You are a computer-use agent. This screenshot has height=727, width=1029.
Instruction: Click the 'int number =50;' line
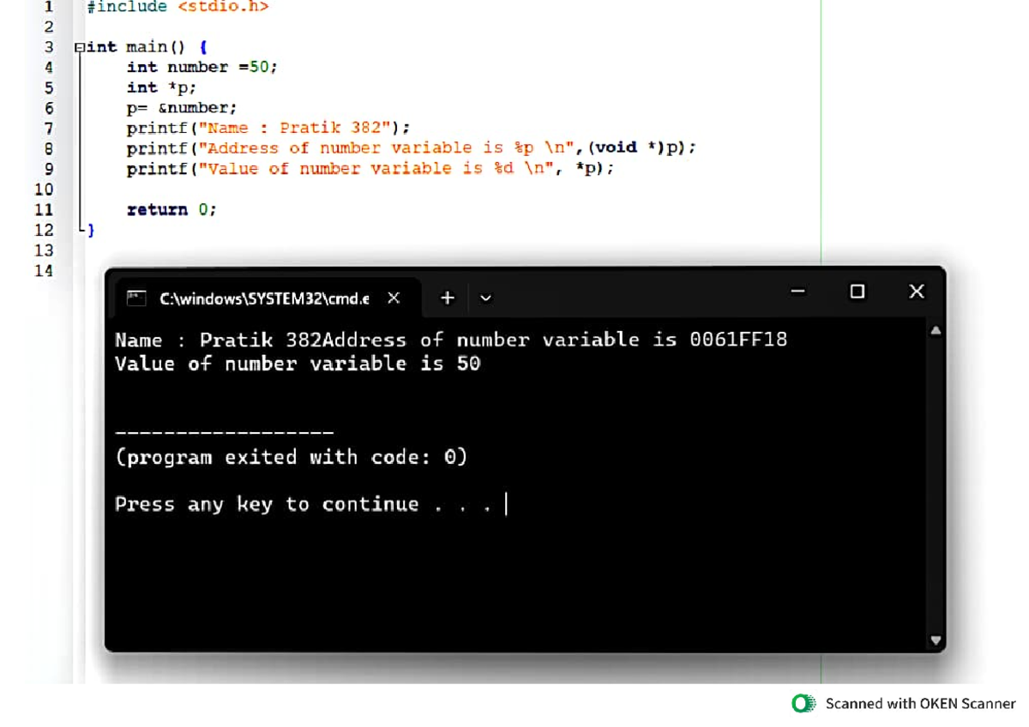202,67
